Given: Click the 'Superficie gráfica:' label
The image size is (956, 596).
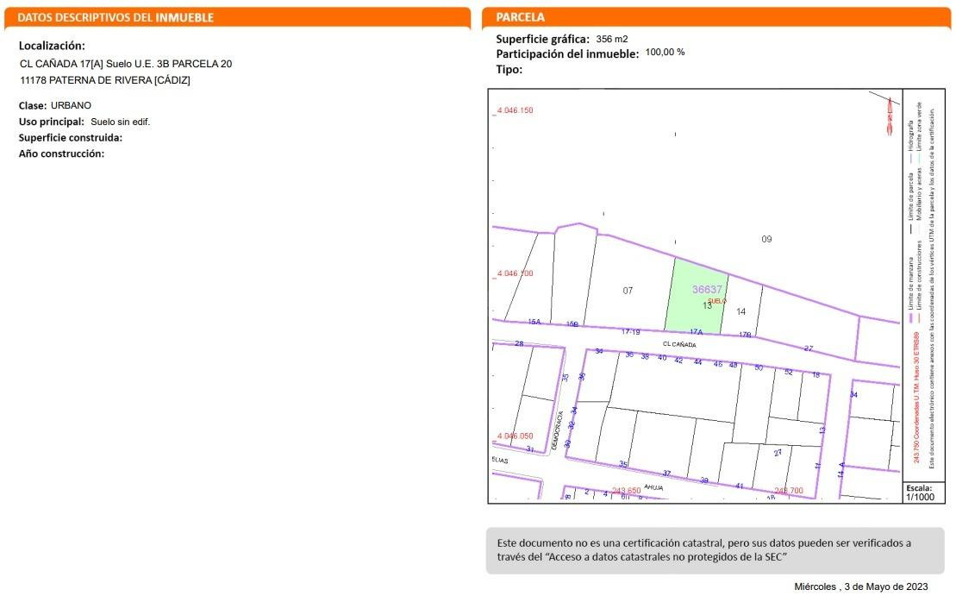Looking at the screenshot, I should pyautogui.click(x=542, y=39).
